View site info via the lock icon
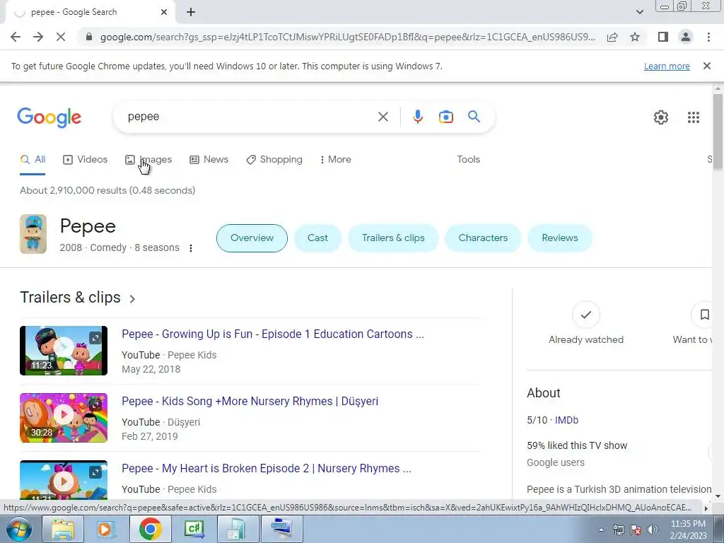Viewport: 724px width, 543px height. click(x=89, y=37)
